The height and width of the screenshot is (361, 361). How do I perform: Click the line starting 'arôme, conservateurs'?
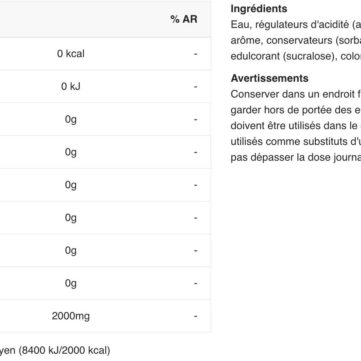296,40
